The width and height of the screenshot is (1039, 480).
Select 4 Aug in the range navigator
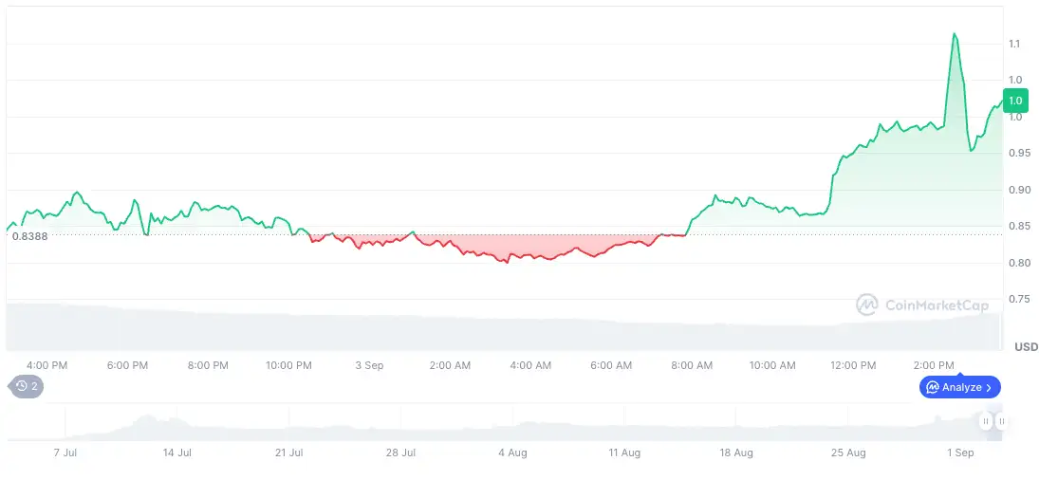coord(512,452)
